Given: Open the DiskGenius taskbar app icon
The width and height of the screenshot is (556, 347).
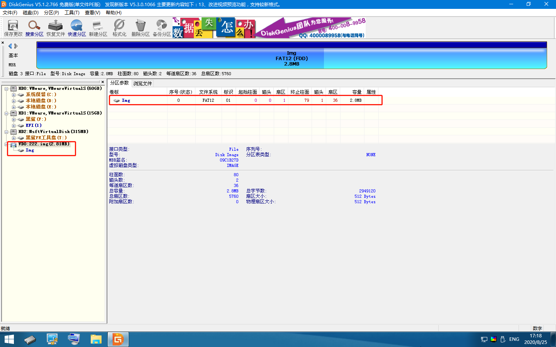Looking at the screenshot, I should coord(118,339).
